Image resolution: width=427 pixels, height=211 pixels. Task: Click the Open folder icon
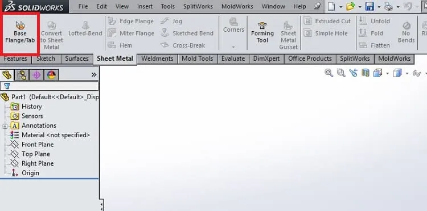point(351,6)
